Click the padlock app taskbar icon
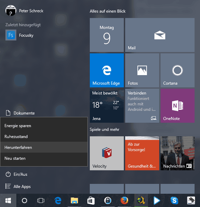 point(108,201)
